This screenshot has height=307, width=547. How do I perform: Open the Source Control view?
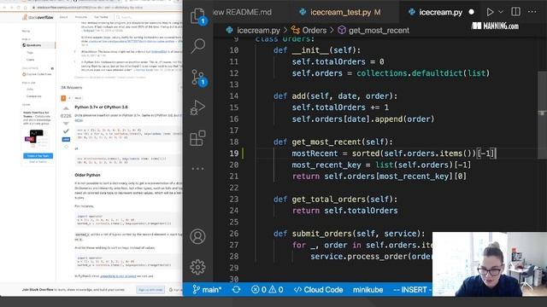(x=198, y=78)
